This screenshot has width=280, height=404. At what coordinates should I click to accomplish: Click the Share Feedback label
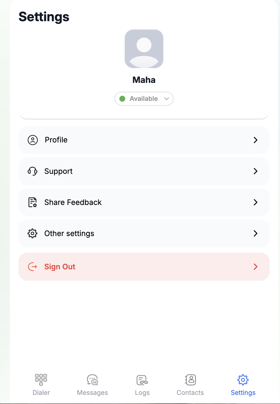pos(73,202)
